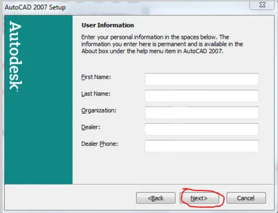Cancel the AutoCAD 2007 setup

click(246, 198)
